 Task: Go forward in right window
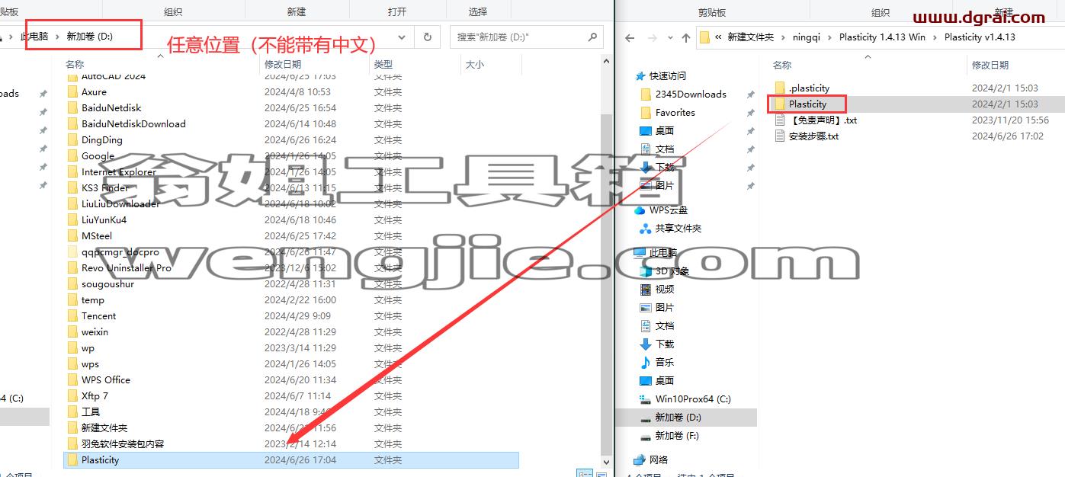(x=653, y=37)
